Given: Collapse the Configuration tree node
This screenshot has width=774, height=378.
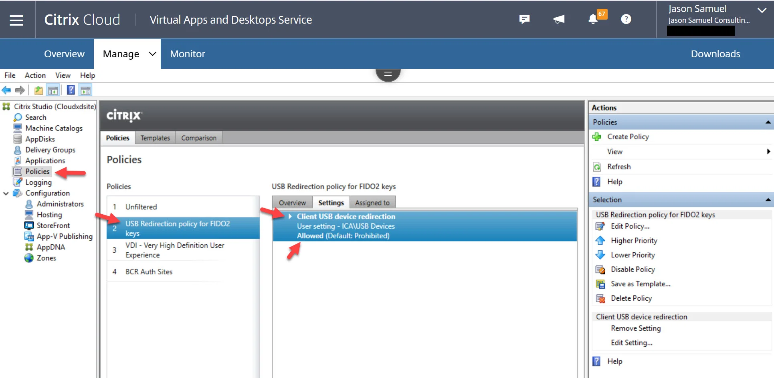Looking at the screenshot, I should (6, 193).
